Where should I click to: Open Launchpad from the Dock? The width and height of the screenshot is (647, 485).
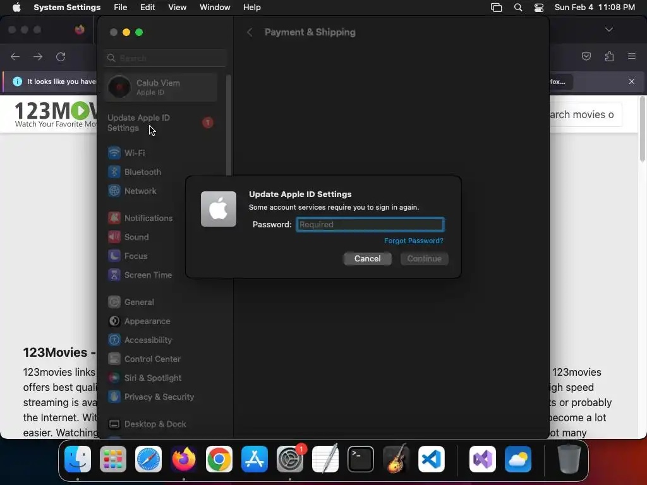[113, 459]
